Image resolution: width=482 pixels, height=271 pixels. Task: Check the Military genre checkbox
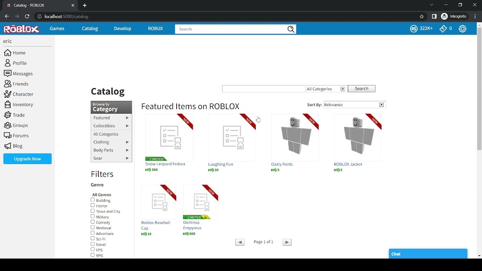93,216
